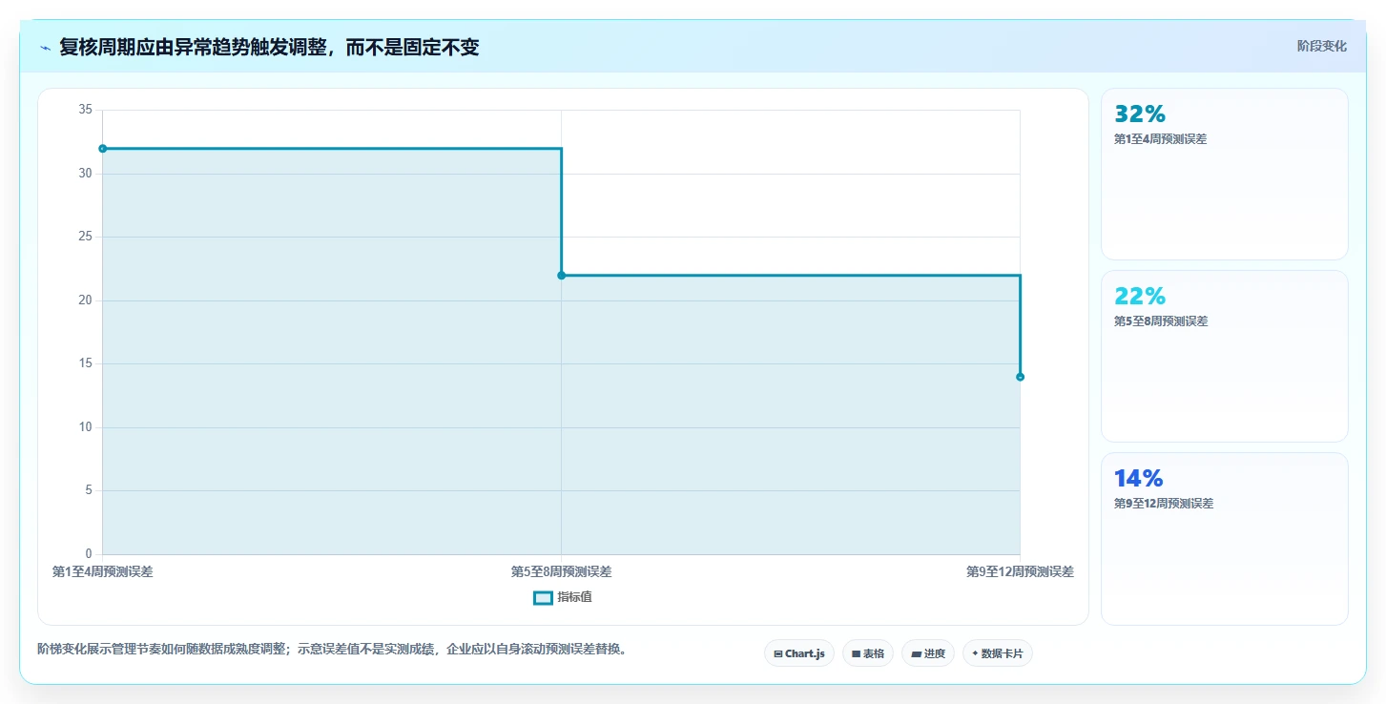The image size is (1386, 704).
Task: Click the card caption 第9至12周预测误差
Action: coord(1164,504)
